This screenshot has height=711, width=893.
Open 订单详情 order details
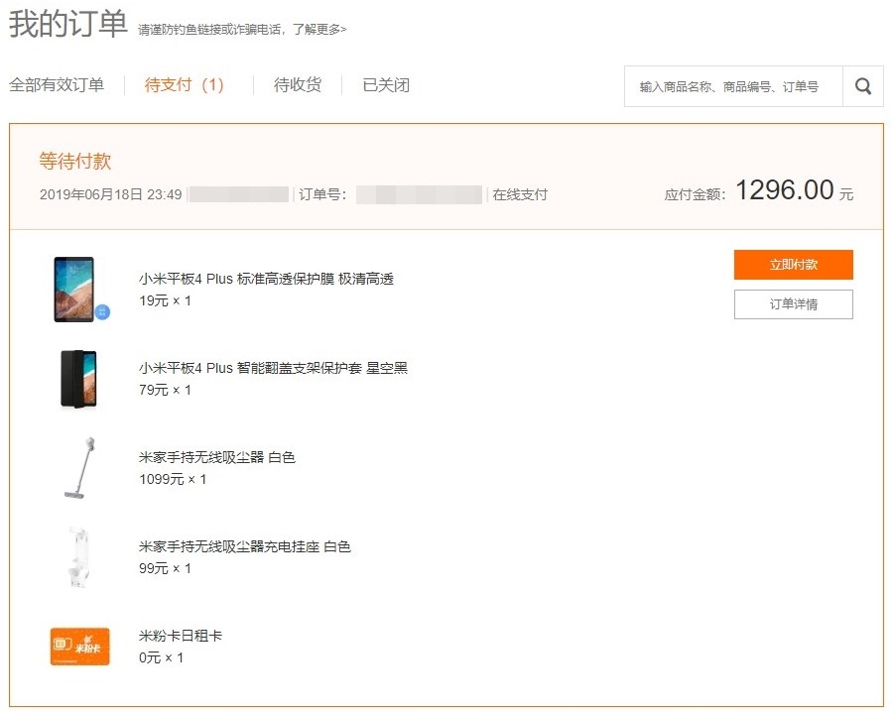point(794,304)
